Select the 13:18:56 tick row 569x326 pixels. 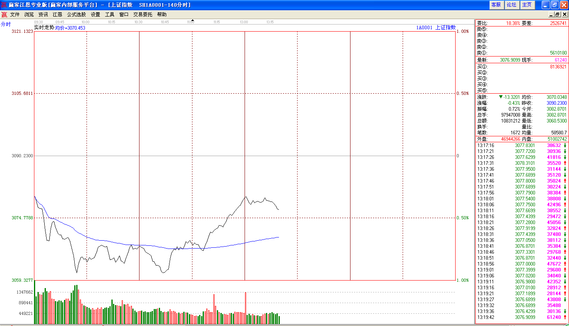click(522, 264)
